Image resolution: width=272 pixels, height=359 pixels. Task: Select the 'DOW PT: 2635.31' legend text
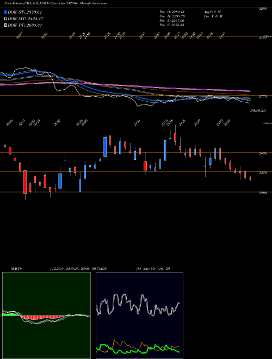click(x=24, y=25)
